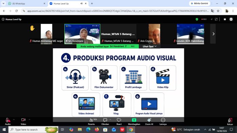Click the green Membagikan share icon
The image size is (237, 133).
(x=134, y=120)
